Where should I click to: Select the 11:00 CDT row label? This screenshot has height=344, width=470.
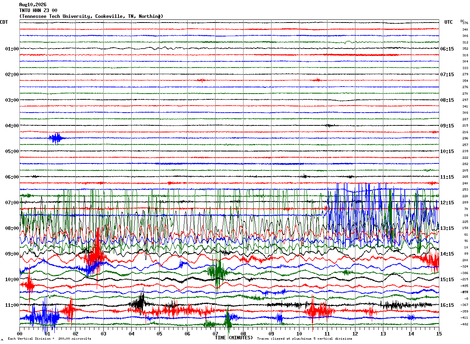(x=12, y=305)
